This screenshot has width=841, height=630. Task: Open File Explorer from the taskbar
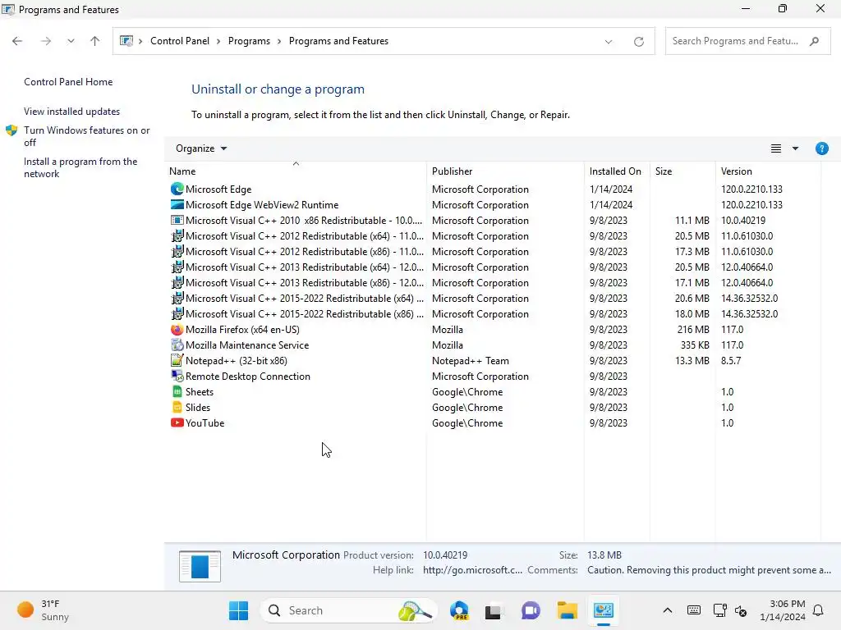coord(567,610)
